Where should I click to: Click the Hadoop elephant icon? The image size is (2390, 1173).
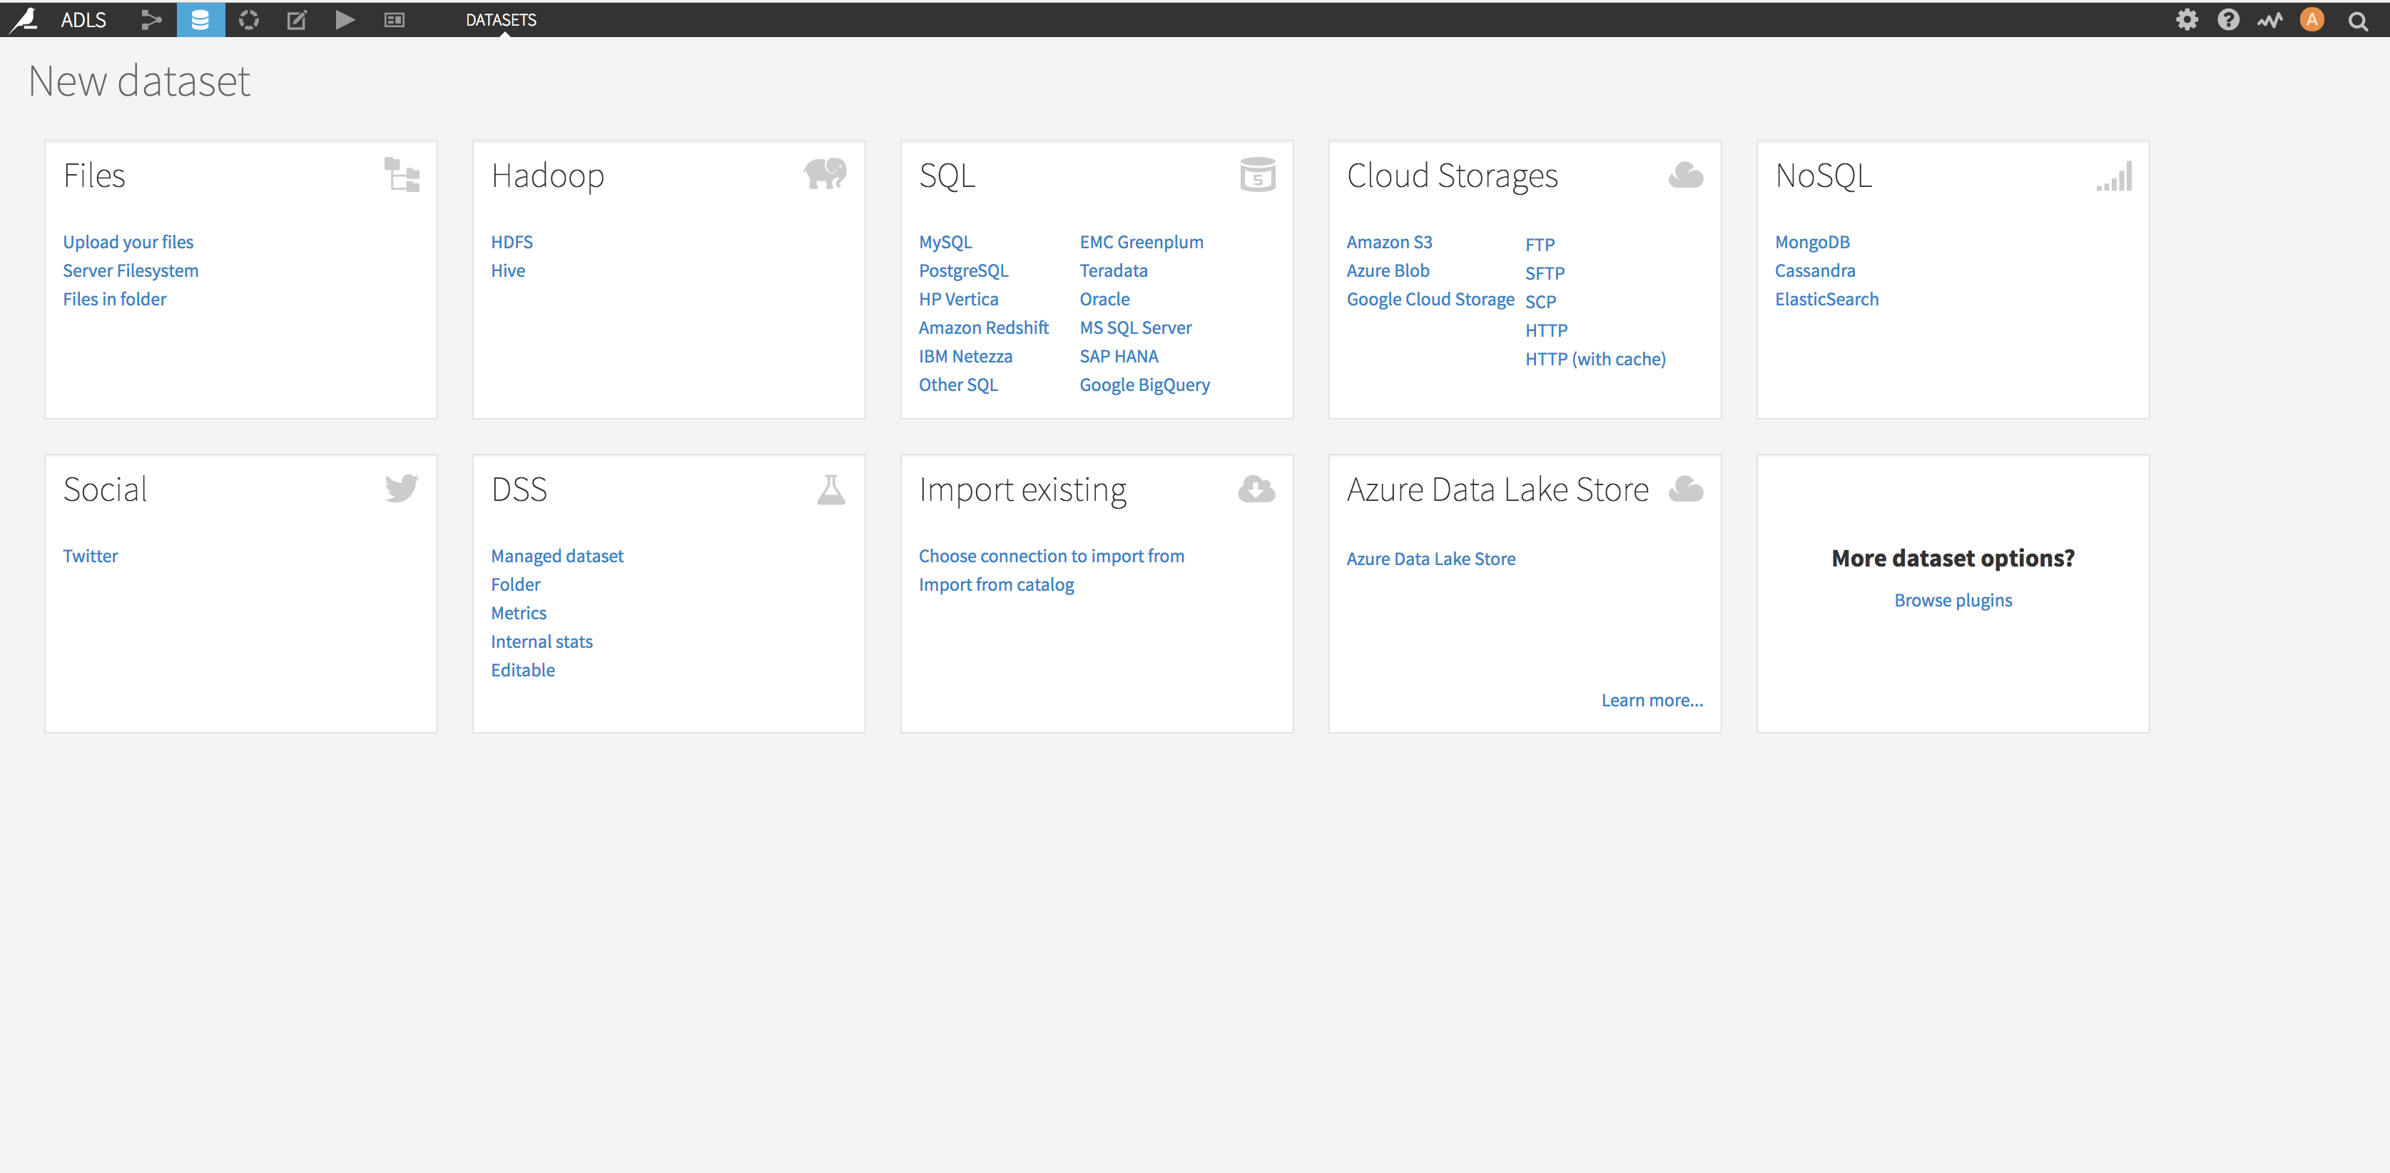[825, 173]
